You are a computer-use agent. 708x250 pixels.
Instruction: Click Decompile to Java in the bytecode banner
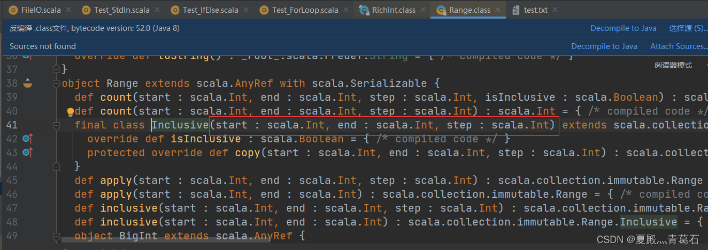(623, 28)
